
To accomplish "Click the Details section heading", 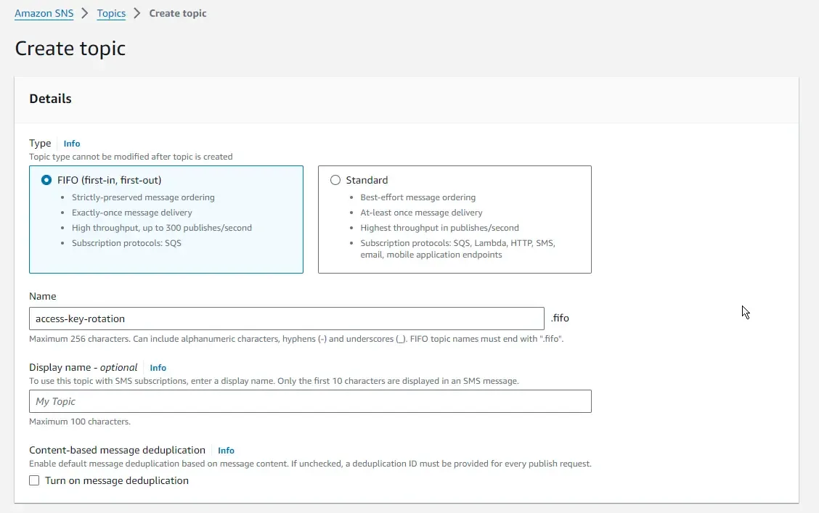I will [50, 98].
